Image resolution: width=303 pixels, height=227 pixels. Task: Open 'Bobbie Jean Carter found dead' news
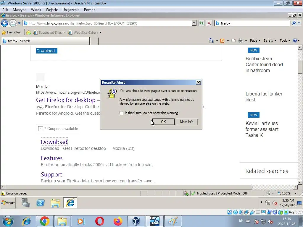click(264, 64)
